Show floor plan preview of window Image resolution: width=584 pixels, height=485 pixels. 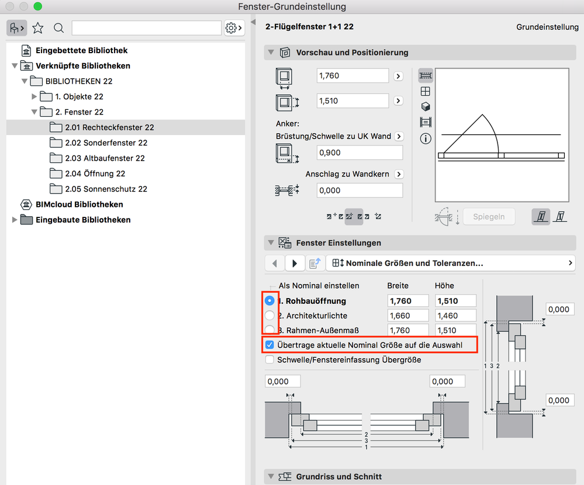[x=426, y=75]
